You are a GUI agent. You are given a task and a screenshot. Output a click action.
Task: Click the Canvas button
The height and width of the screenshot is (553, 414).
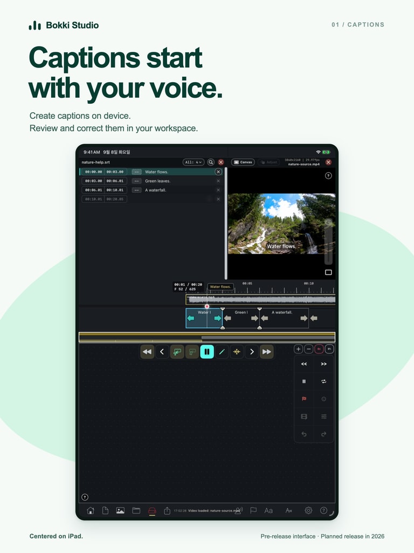(243, 162)
